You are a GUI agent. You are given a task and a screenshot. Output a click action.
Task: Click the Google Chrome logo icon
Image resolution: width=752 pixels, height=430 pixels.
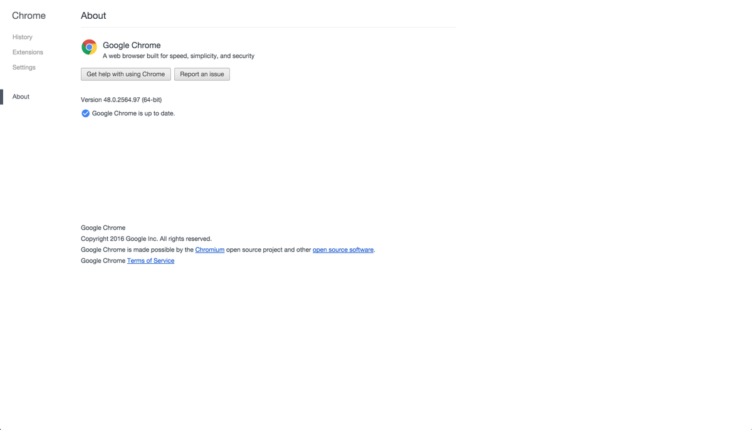[90, 47]
